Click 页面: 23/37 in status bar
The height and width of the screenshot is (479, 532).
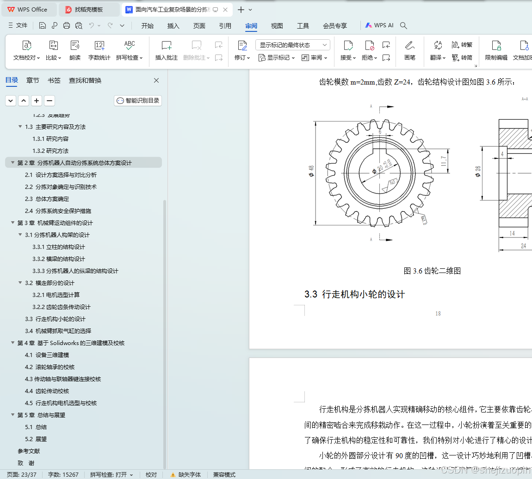pos(22,474)
